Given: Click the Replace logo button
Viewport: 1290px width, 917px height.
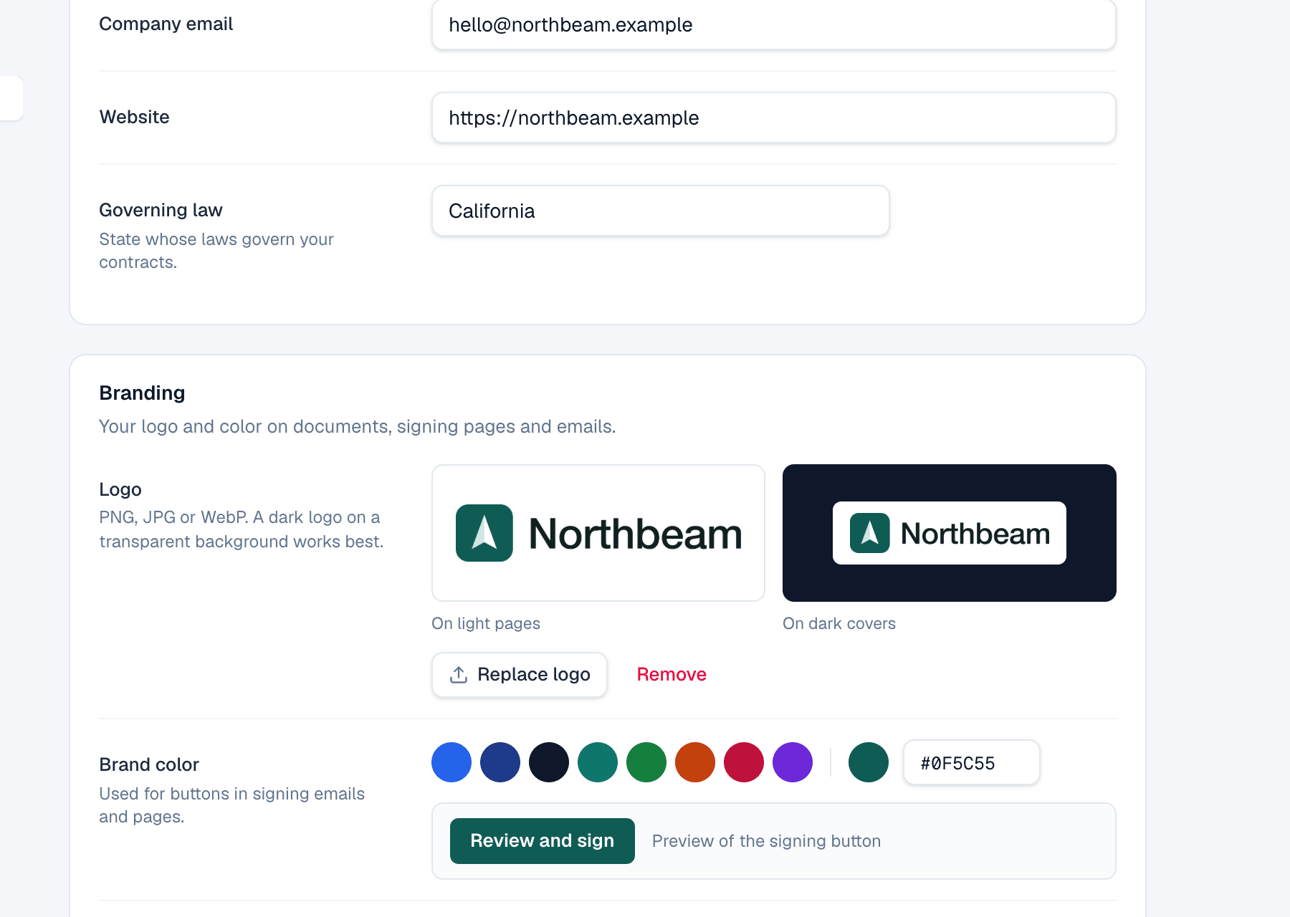Looking at the screenshot, I should pyautogui.click(x=520, y=675).
